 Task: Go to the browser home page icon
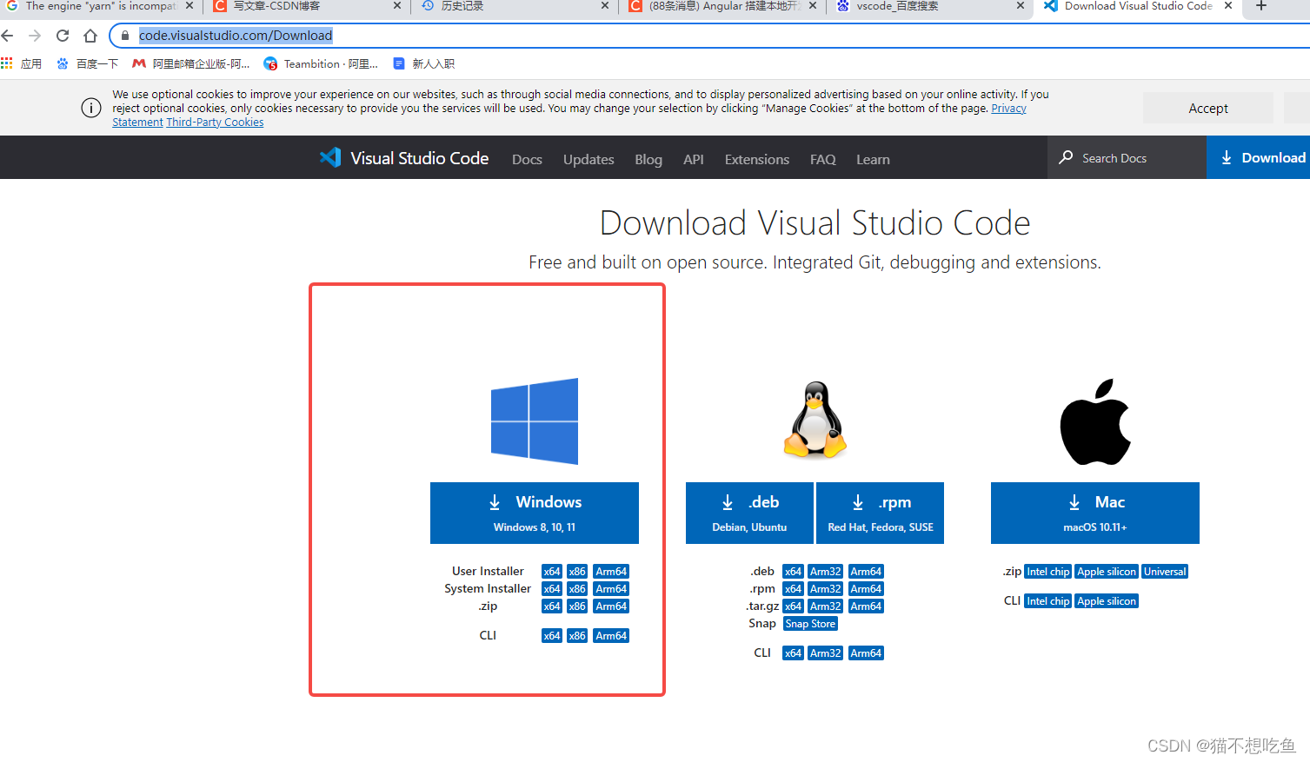coord(90,36)
